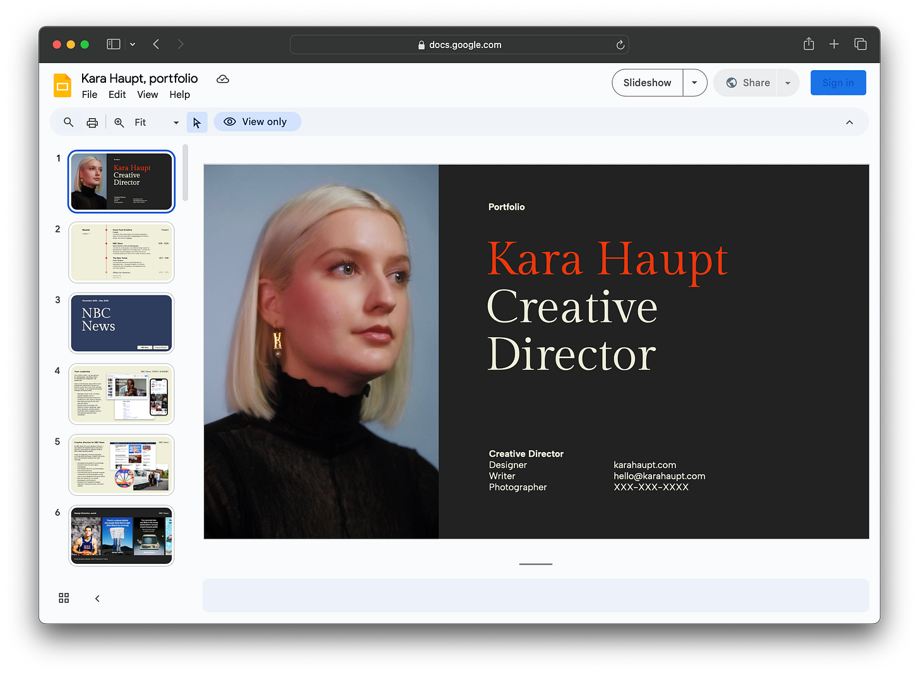Image resolution: width=919 pixels, height=675 pixels.
Task: Toggle the Safari sidebar panel
Action: (114, 44)
